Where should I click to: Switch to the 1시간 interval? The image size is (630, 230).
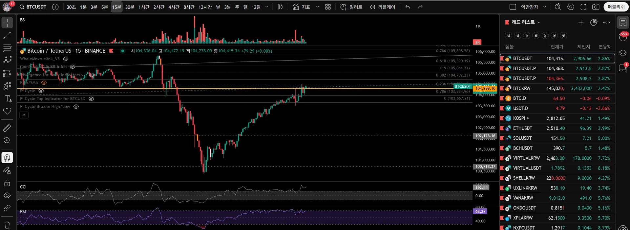144,7
